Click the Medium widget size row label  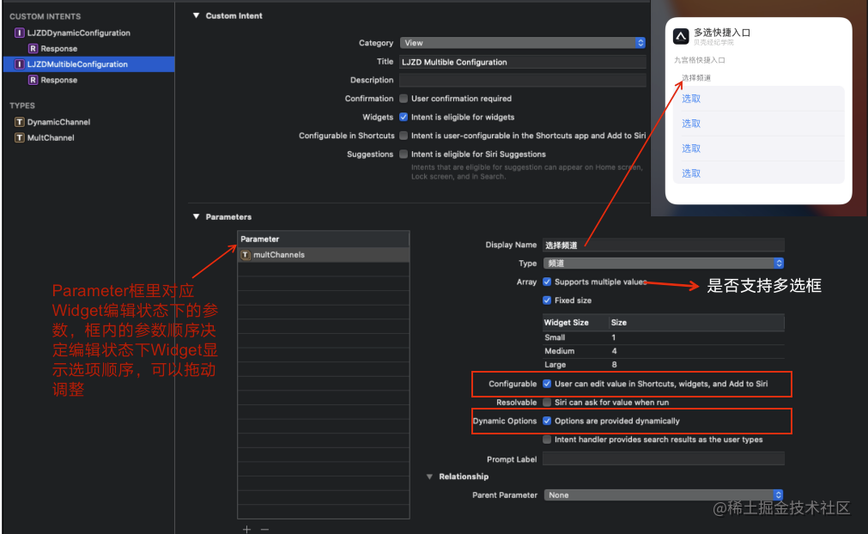point(560,351)
